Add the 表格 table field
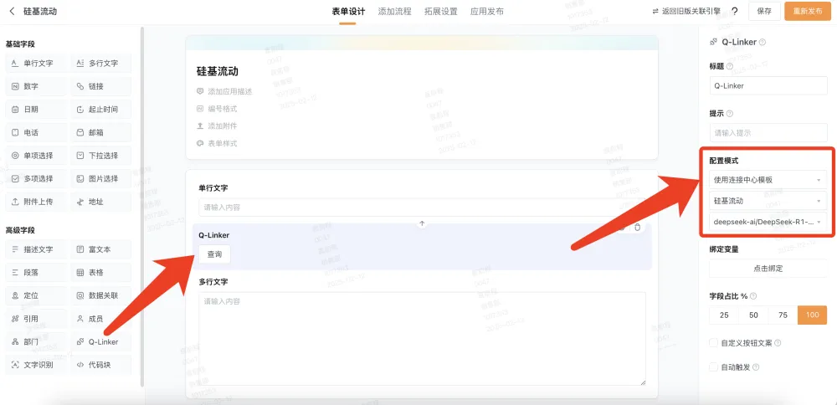Viewport: 837px width, 405px height. point(101,272)
